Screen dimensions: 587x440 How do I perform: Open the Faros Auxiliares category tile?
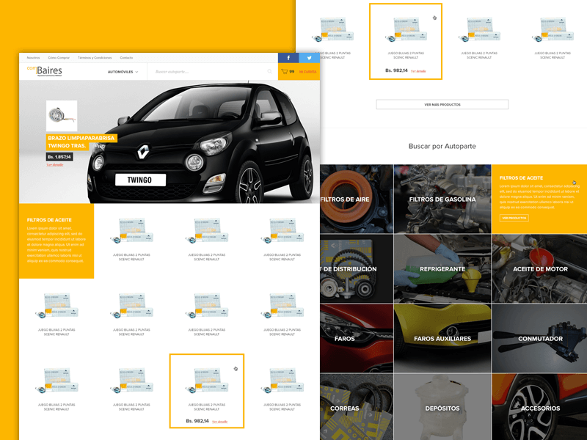coord(442,337)
